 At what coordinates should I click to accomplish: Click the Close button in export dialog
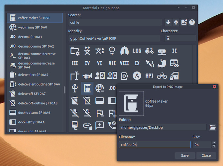(206, 155)
